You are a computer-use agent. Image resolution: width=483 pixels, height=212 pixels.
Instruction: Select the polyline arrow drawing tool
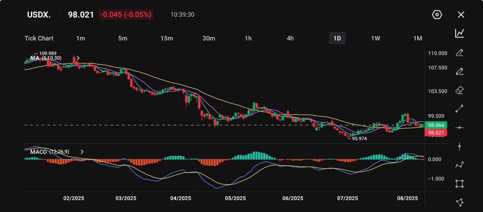tap(459, 165)
